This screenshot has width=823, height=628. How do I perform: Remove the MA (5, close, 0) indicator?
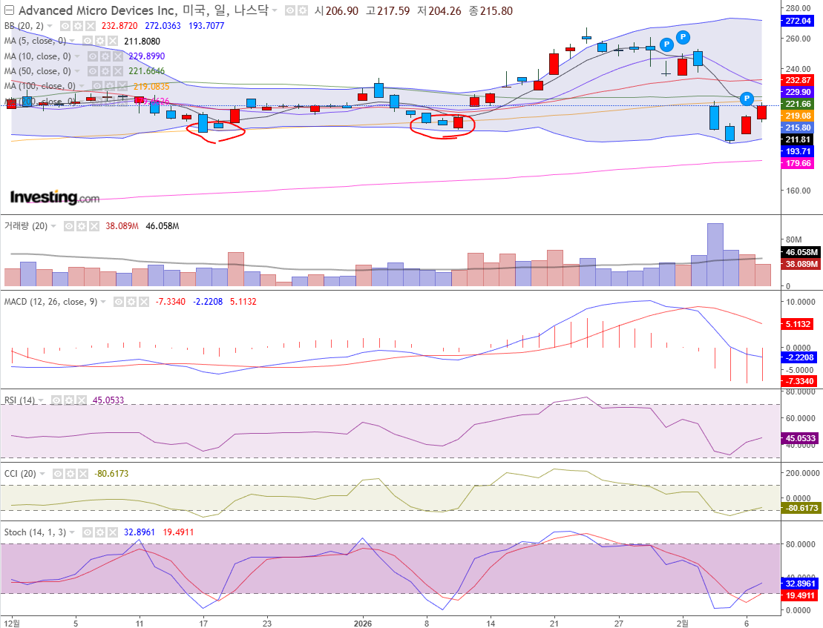pos(113,41)
